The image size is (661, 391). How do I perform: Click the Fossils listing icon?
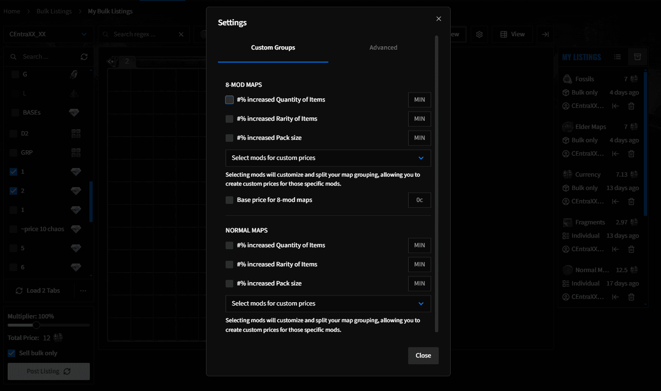click(567, 79)
